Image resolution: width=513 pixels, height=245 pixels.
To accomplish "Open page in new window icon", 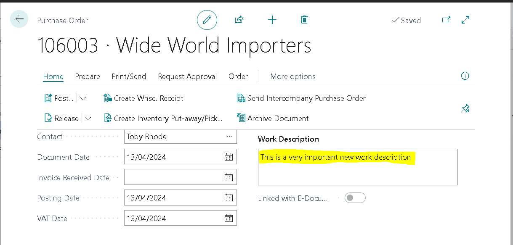I will click(x=446, y=20).
